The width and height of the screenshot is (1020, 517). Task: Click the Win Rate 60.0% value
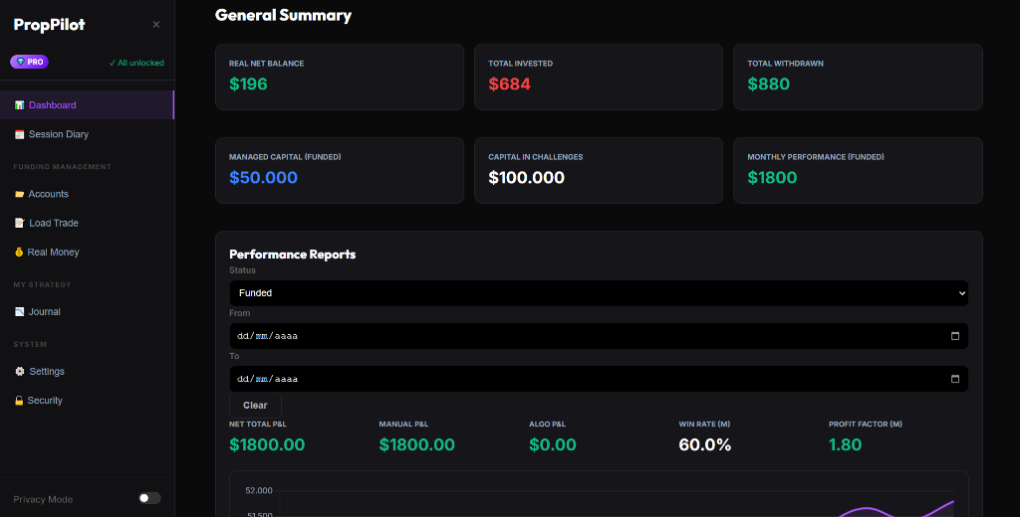point(705,444)
